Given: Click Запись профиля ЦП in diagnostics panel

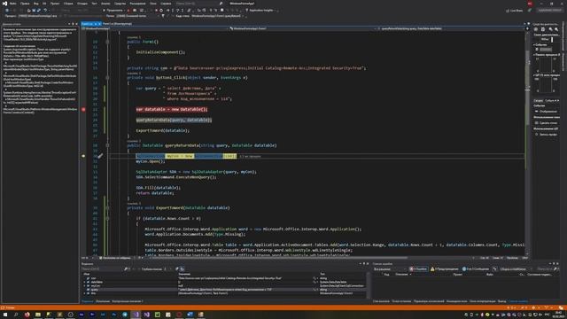Looking at the screenshot, I should coord(546,135).
